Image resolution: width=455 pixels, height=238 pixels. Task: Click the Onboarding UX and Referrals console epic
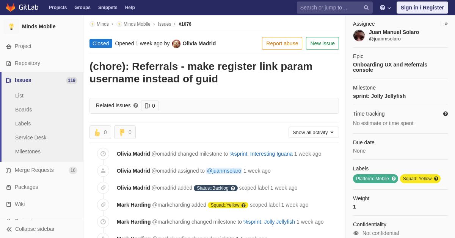click(390, 67)
